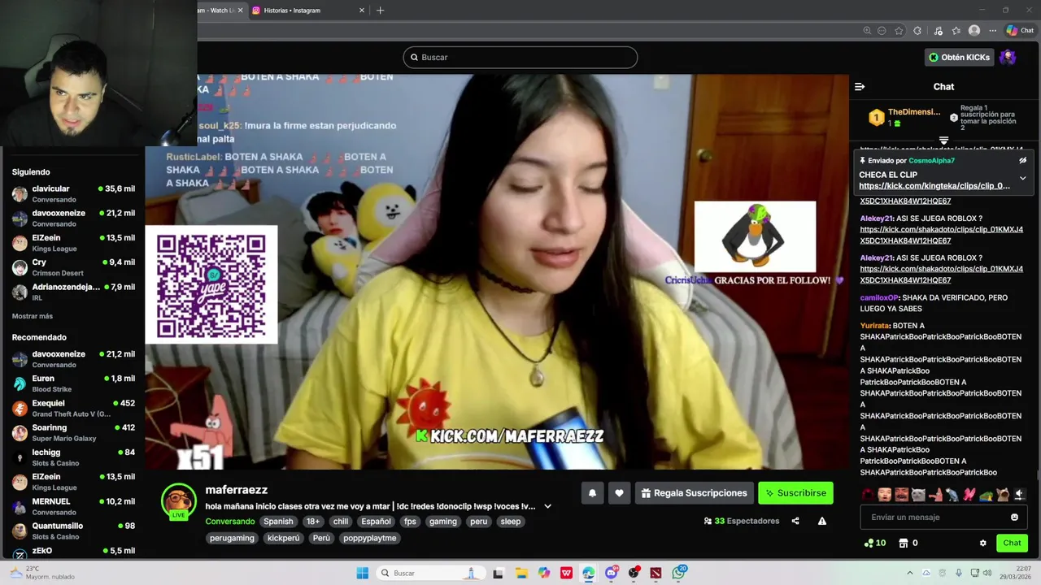Screen dimensions: 1041x585
Task: Click Regala Suscripciones button
Action: click(x=694, y=493)
